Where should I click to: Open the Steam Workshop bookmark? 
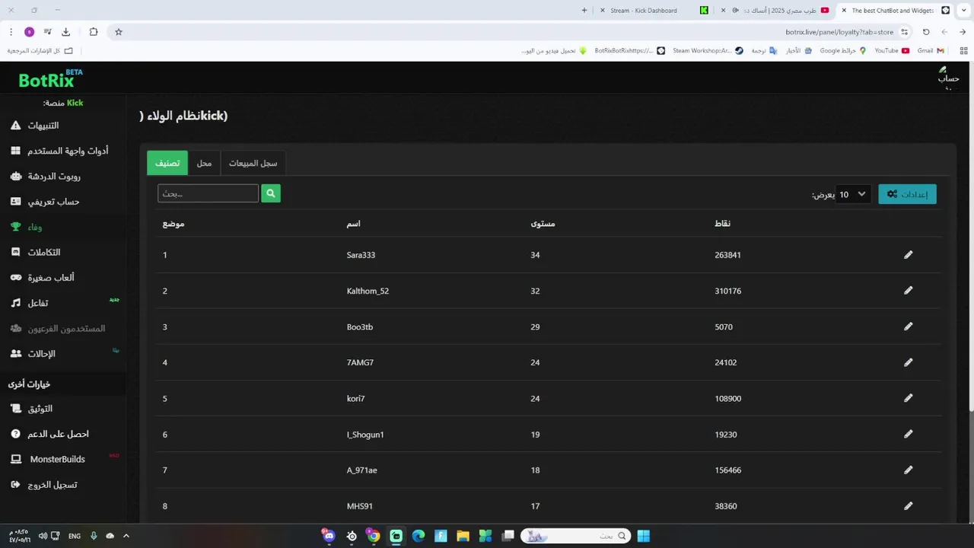[708, 51]
